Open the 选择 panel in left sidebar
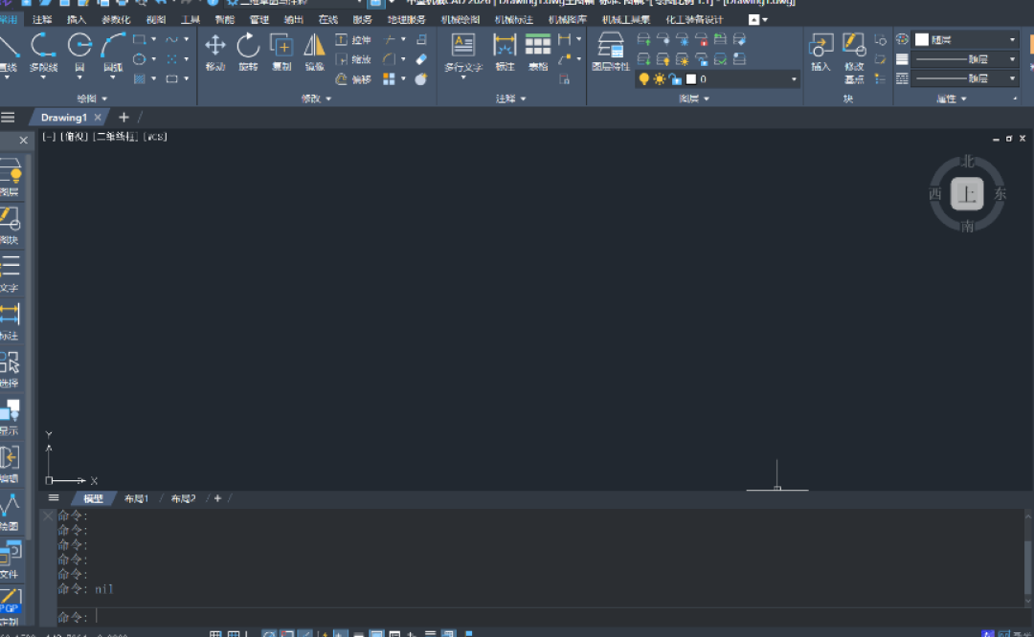This screenshot has width=1034, height=637. click(10, 369)
